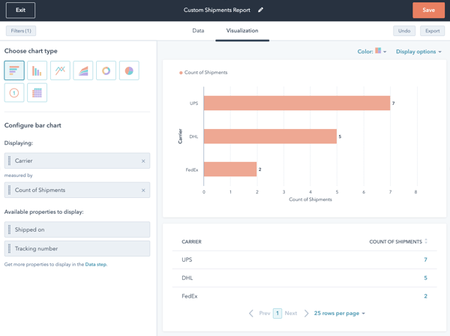Select the line chart type
The width and height of the screenshot is (450, 336).
click(x=60, y=70)
